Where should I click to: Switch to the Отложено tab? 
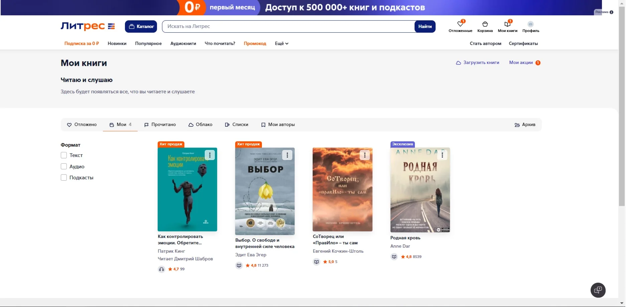[x=82, y=125]
